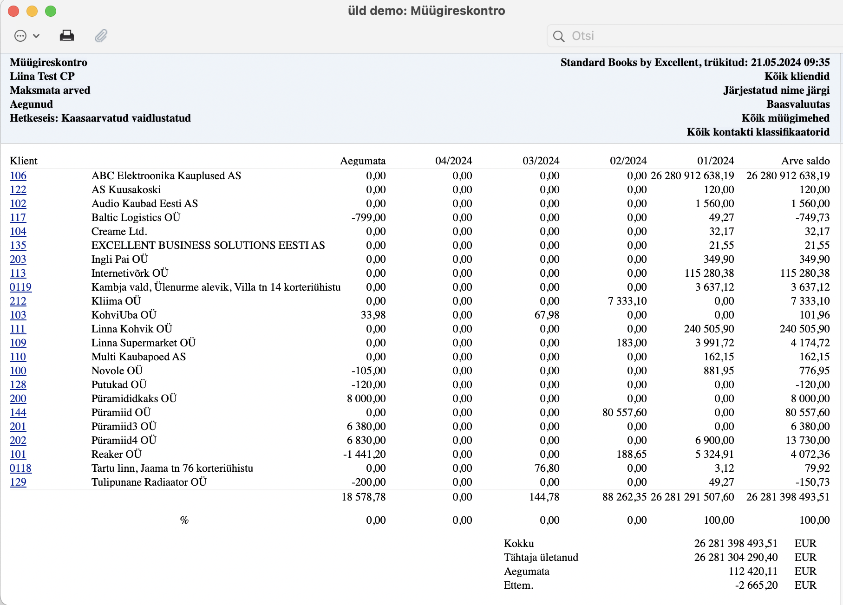The width and height of the screenshot is (843, 605).
Task: Select Tähtaja ületanud 26 281 304 290,40 amount
Action: (736, 557)
